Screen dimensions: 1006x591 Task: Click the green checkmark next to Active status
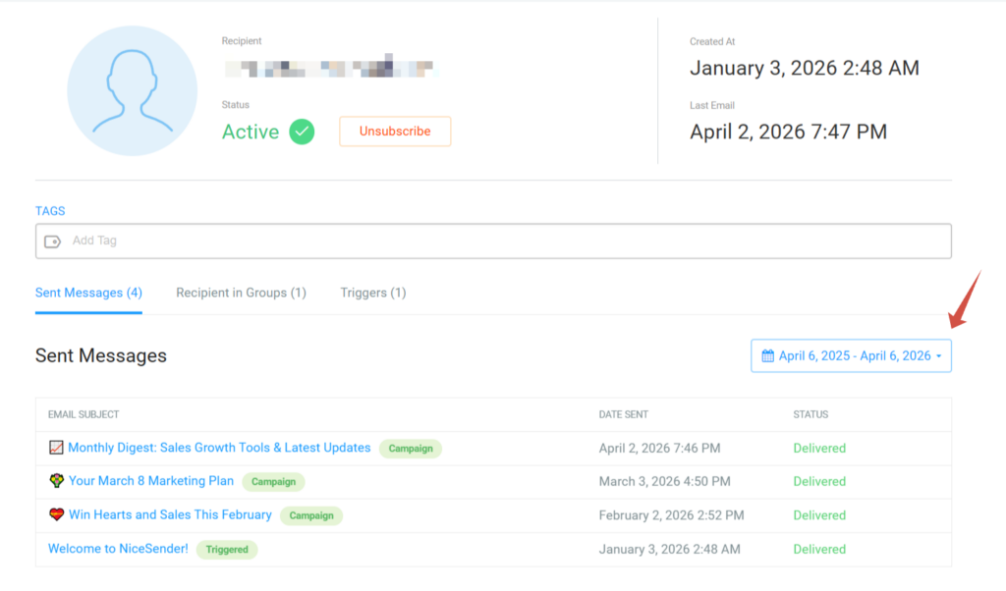(x=300, y=132)
